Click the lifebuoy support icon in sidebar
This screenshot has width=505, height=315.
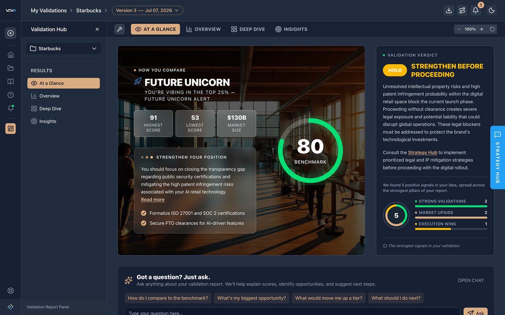pyautogui.click(x=10, y=290)
